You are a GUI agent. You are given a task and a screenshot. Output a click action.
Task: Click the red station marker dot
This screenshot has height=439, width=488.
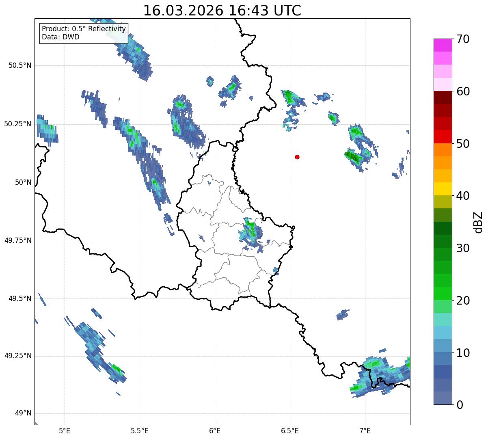pos(297,157)
